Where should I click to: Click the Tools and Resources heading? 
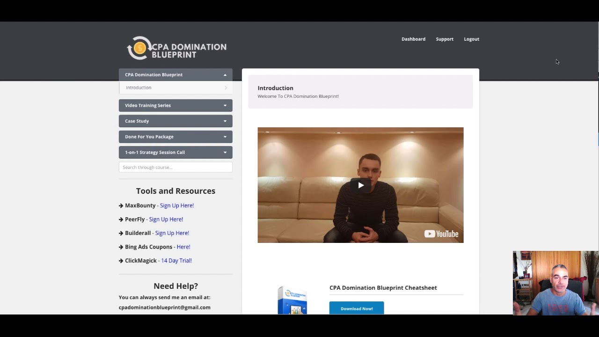[x=175, y=191]
